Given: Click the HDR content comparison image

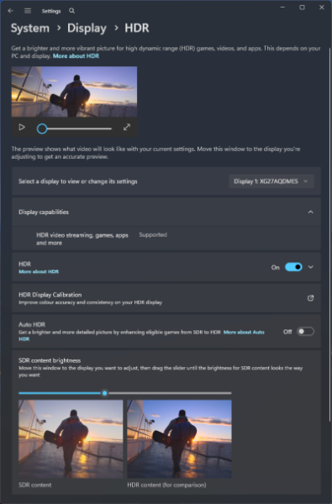Looking at the screenshot, I should (x=179, y=438).
